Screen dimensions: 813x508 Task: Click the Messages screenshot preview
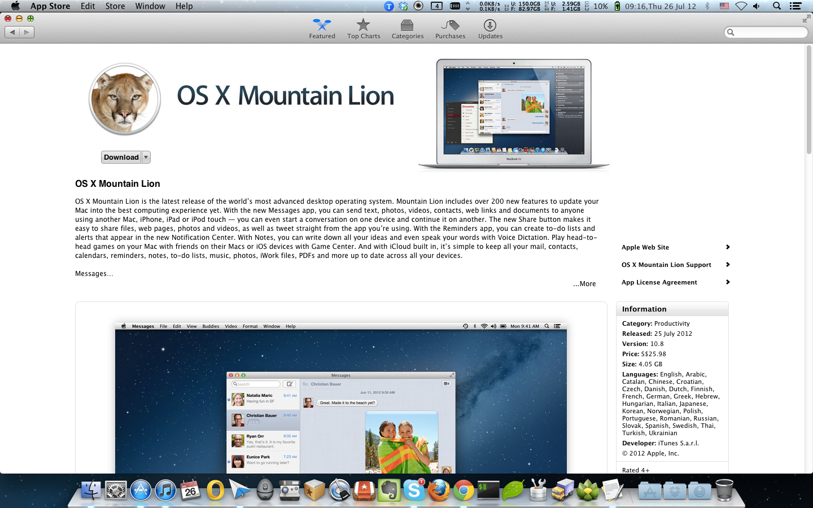[341, 397]
